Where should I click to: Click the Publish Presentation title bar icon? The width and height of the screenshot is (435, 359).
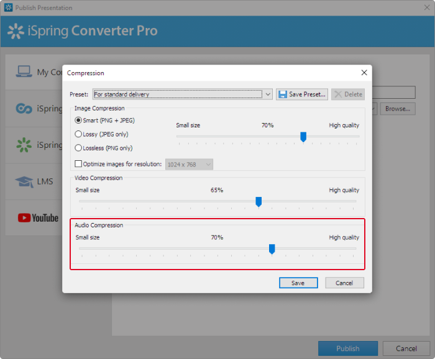(x=9, y=7)
